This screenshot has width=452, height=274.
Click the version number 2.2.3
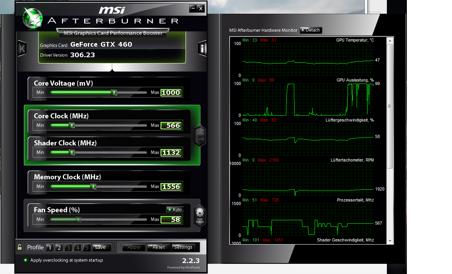click(191, 261)
